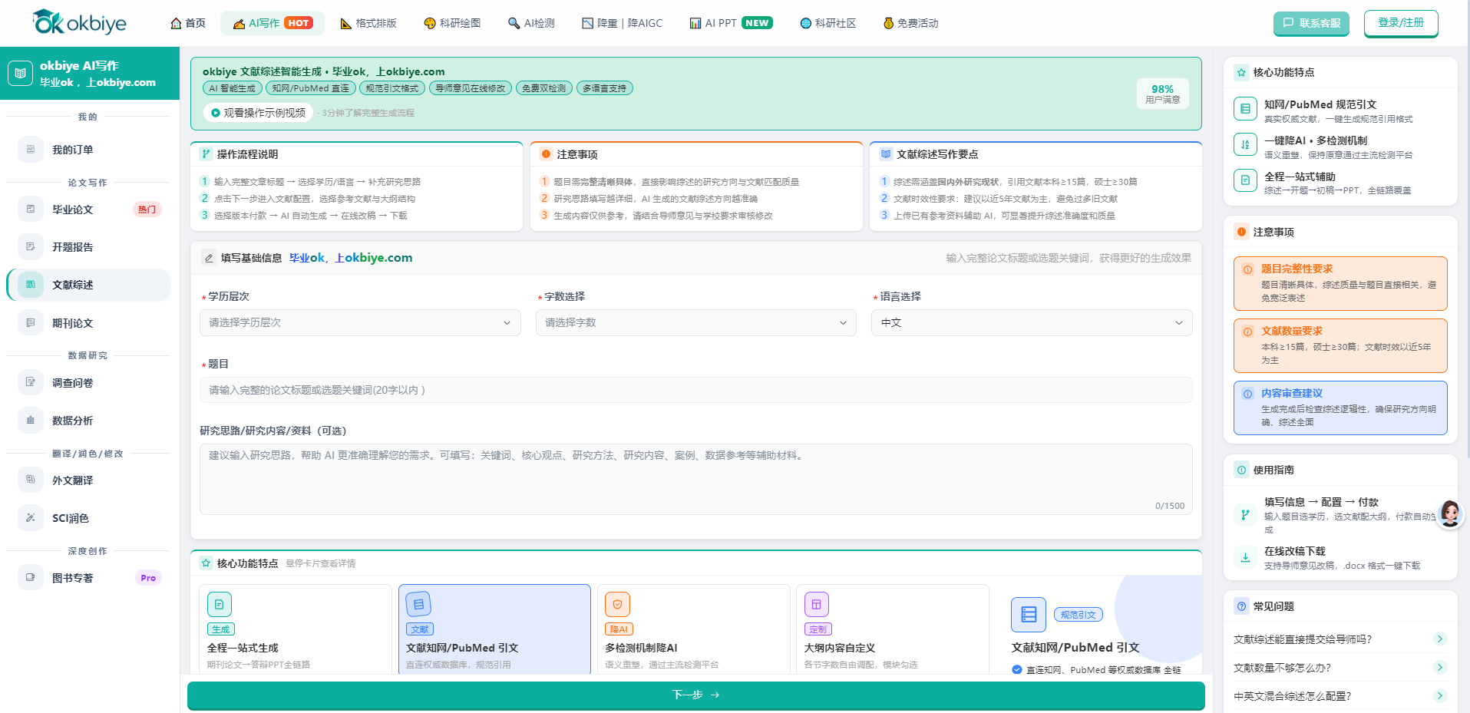Image resolution: width=1470 pixels, height=713 pixels.
Task: Open 科研绘图 navigation item
Action: [452, 23]
